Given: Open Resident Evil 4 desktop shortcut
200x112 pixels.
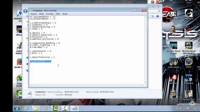Looking at the screenshot, I should point(189,96).
